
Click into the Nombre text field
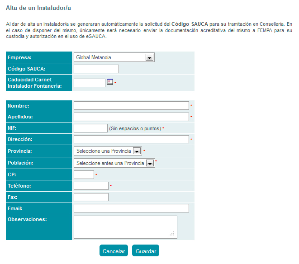pos(131,105)
